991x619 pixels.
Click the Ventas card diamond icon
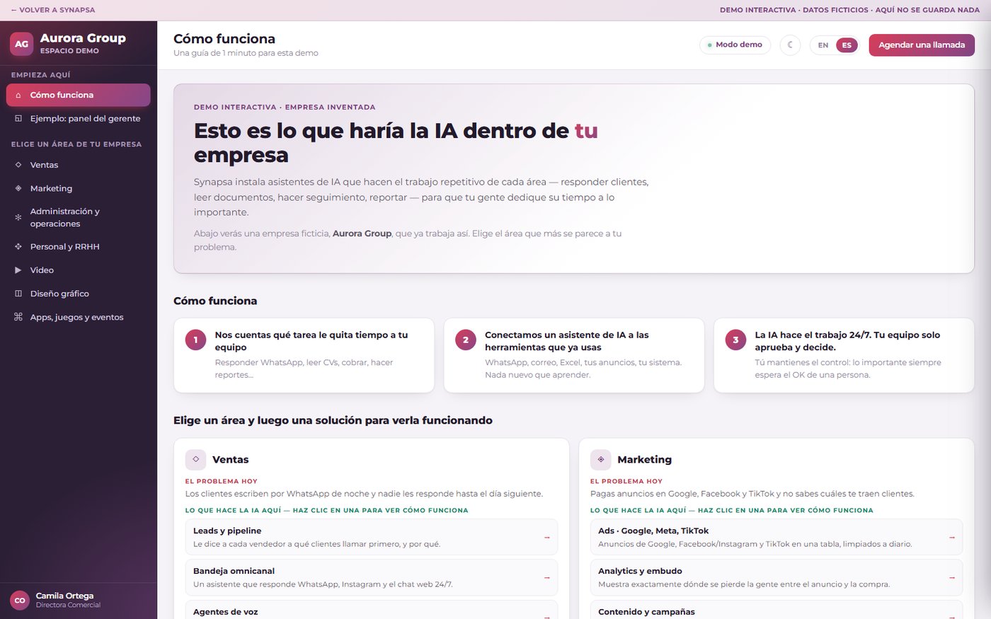tap(196, 460)
